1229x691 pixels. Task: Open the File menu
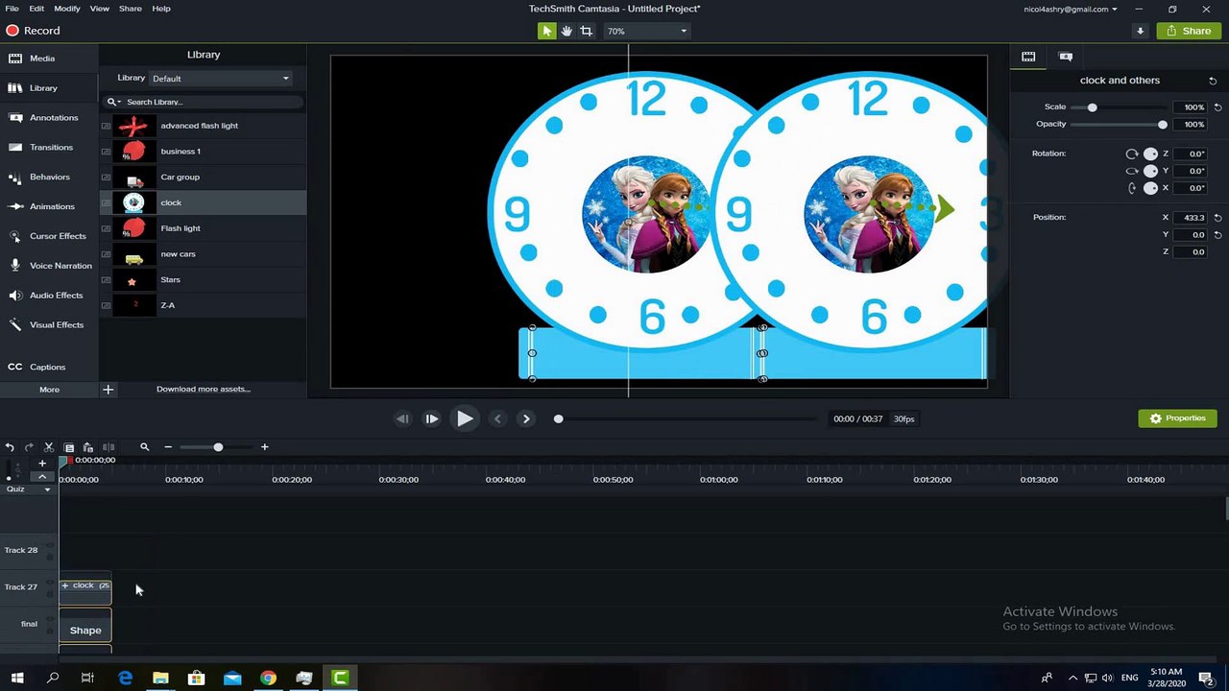(x=12, y=9)
